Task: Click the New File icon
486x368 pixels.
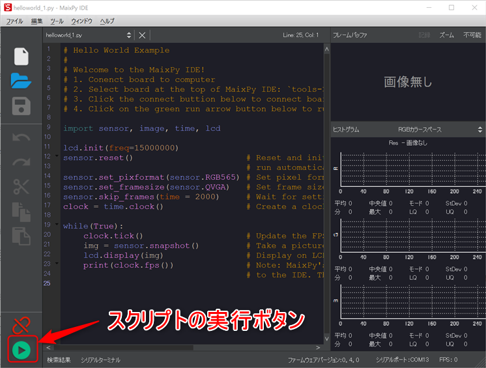Action: click(x=21, y=57)
